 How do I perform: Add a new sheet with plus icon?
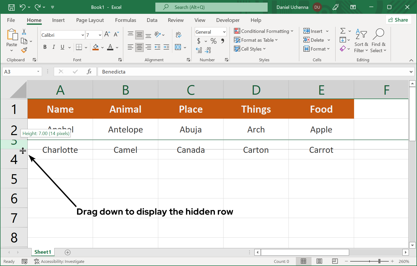pos(68,252)
